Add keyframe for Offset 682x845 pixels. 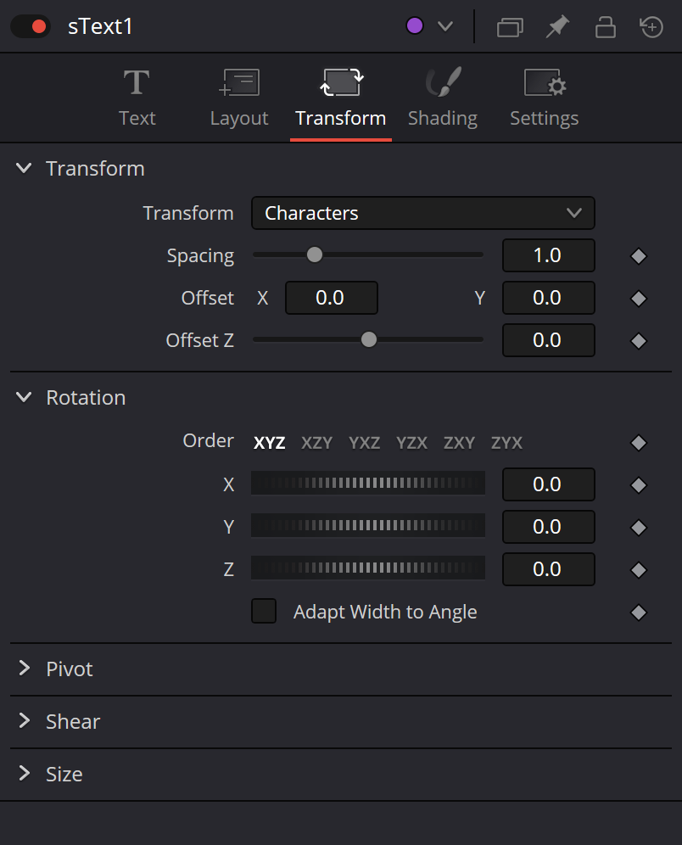tap(639, 299)
